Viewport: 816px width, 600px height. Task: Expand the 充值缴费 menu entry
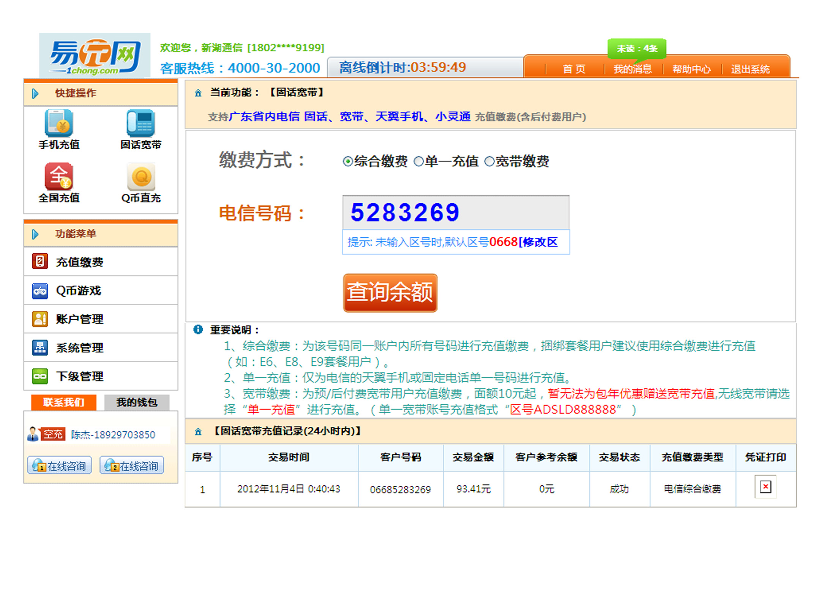pyautogui.click(x=79, y=262)
